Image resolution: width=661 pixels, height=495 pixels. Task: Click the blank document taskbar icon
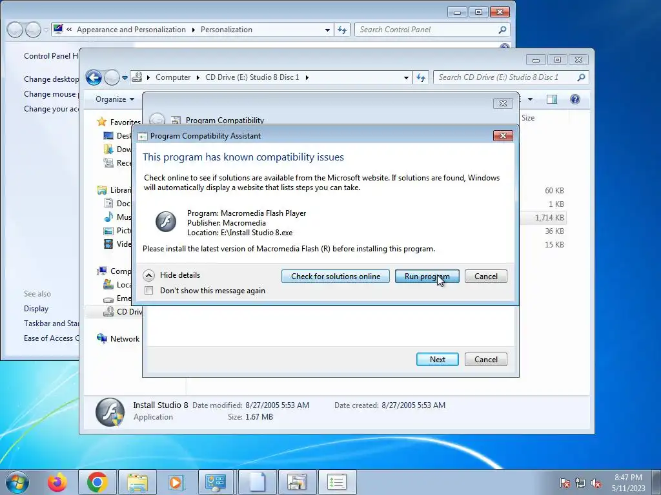pos(257,482)
